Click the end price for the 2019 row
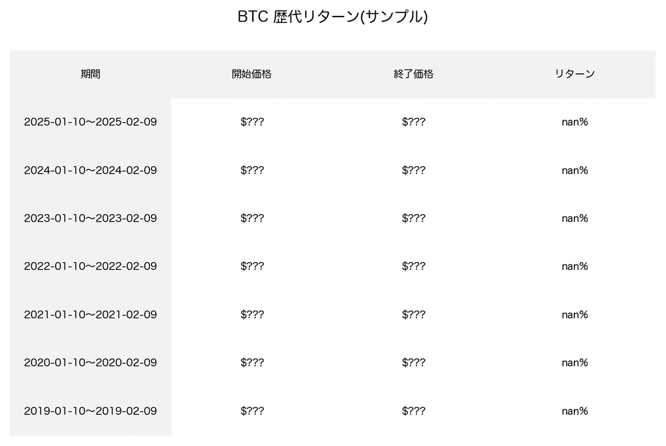 [413, 411]
